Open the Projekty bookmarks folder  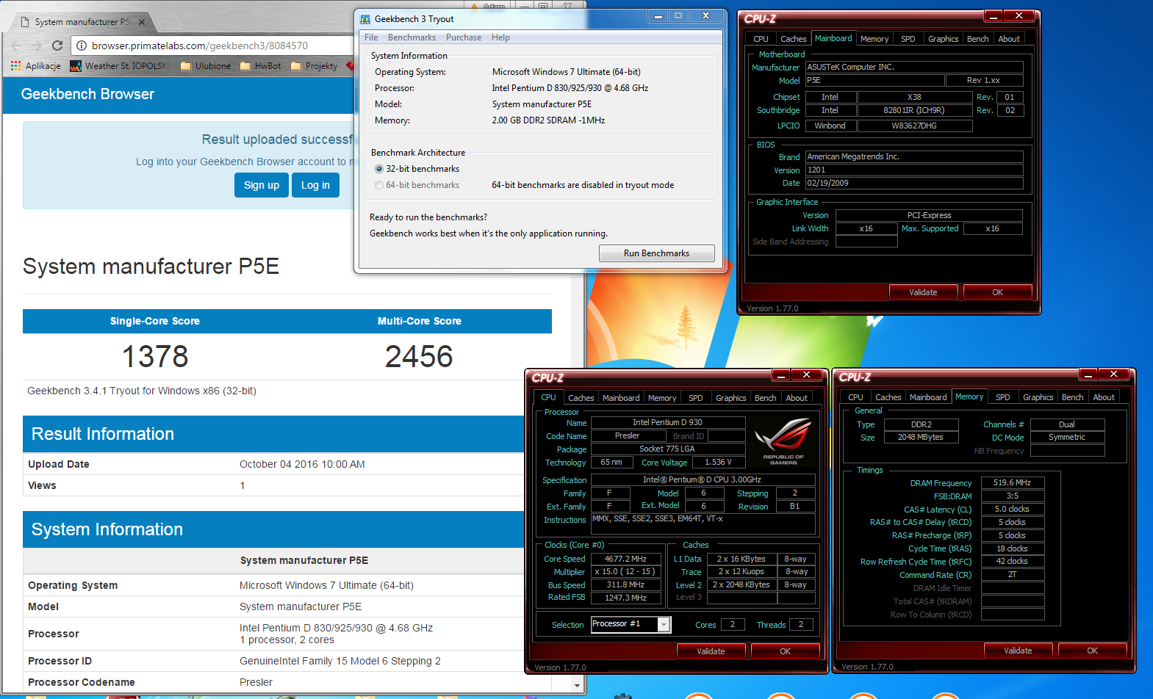pyautogui.click(x=315, y=66)
